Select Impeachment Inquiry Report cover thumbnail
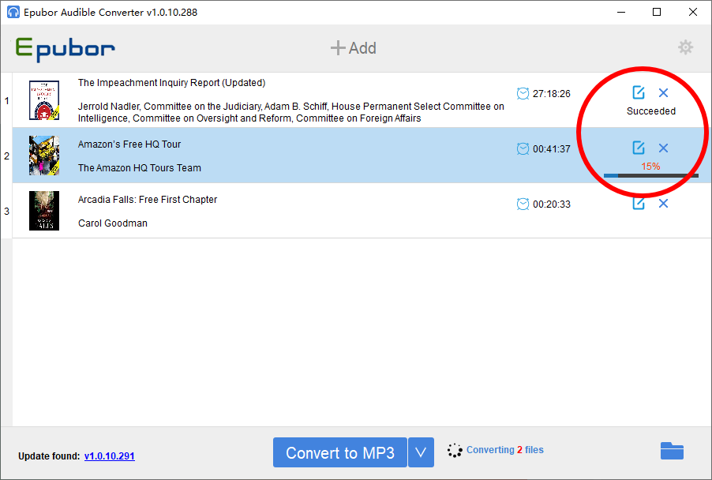This screenshot has width=712, height=480. (x=44, y=100)
